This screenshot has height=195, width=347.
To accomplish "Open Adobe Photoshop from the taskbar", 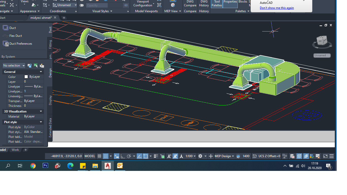I will pos(45,166).
